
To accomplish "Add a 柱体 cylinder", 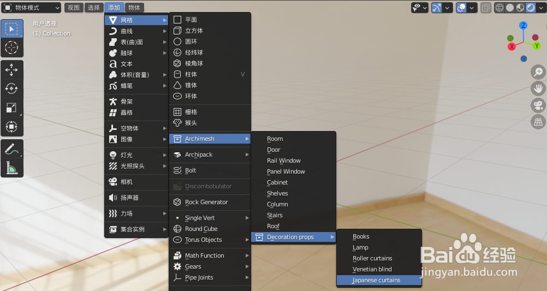I will coord(210,74).
